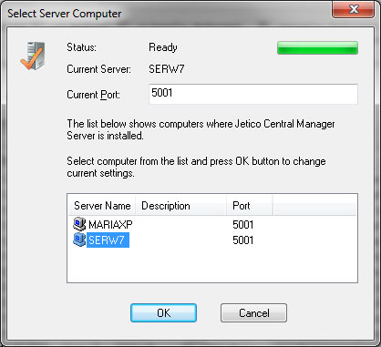Click the Cancel button
Screen dimensions: 381x347
(253, 312)
